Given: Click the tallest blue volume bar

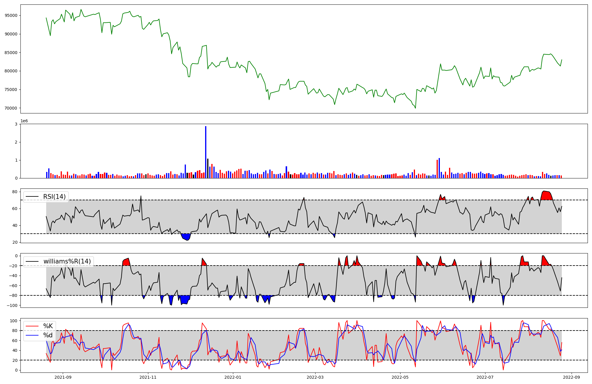Looking at the screenshot, I should 206,152.
